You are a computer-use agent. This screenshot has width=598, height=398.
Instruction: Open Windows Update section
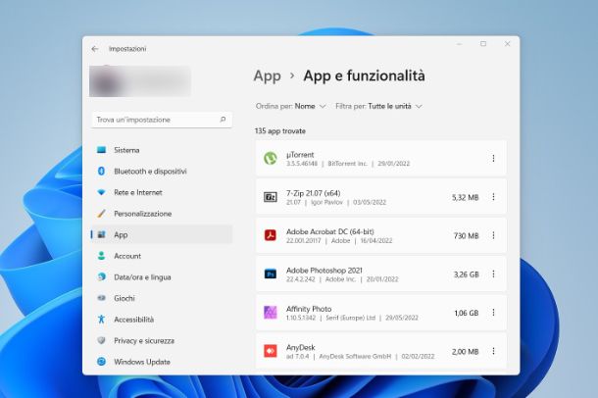click(x=162, y=362)
